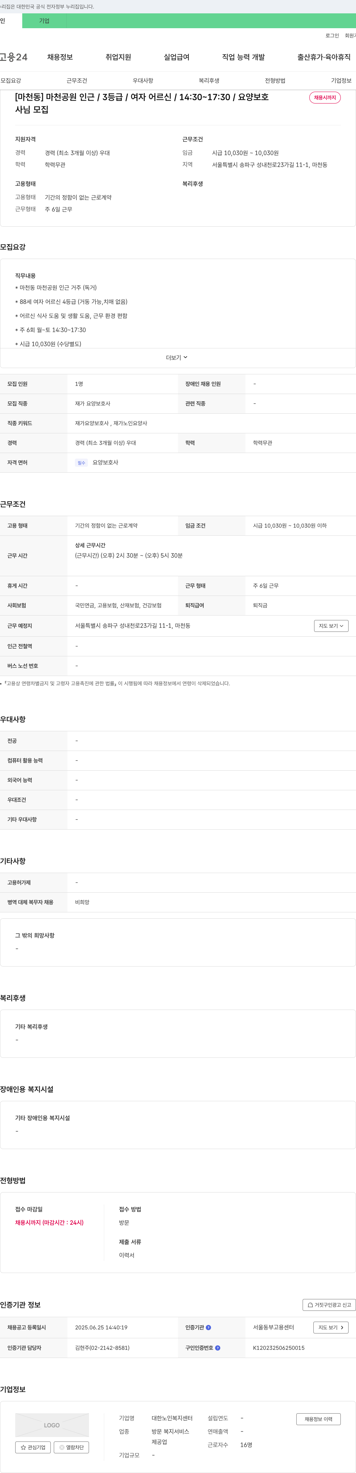Click the 방문 복지서비스 제공업 industry text
This screenshot has width=356, height=1473.
point(170,1437)
